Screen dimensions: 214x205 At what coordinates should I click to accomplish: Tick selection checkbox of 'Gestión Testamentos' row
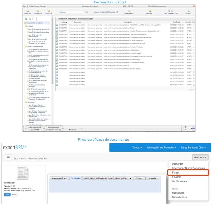[x=194, y=31]
